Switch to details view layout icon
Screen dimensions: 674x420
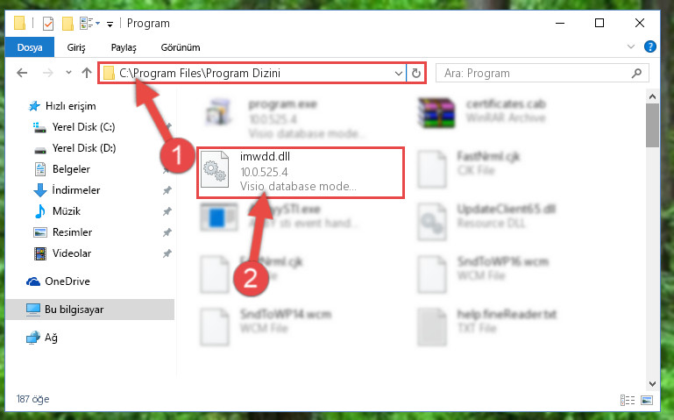(628, 400)
